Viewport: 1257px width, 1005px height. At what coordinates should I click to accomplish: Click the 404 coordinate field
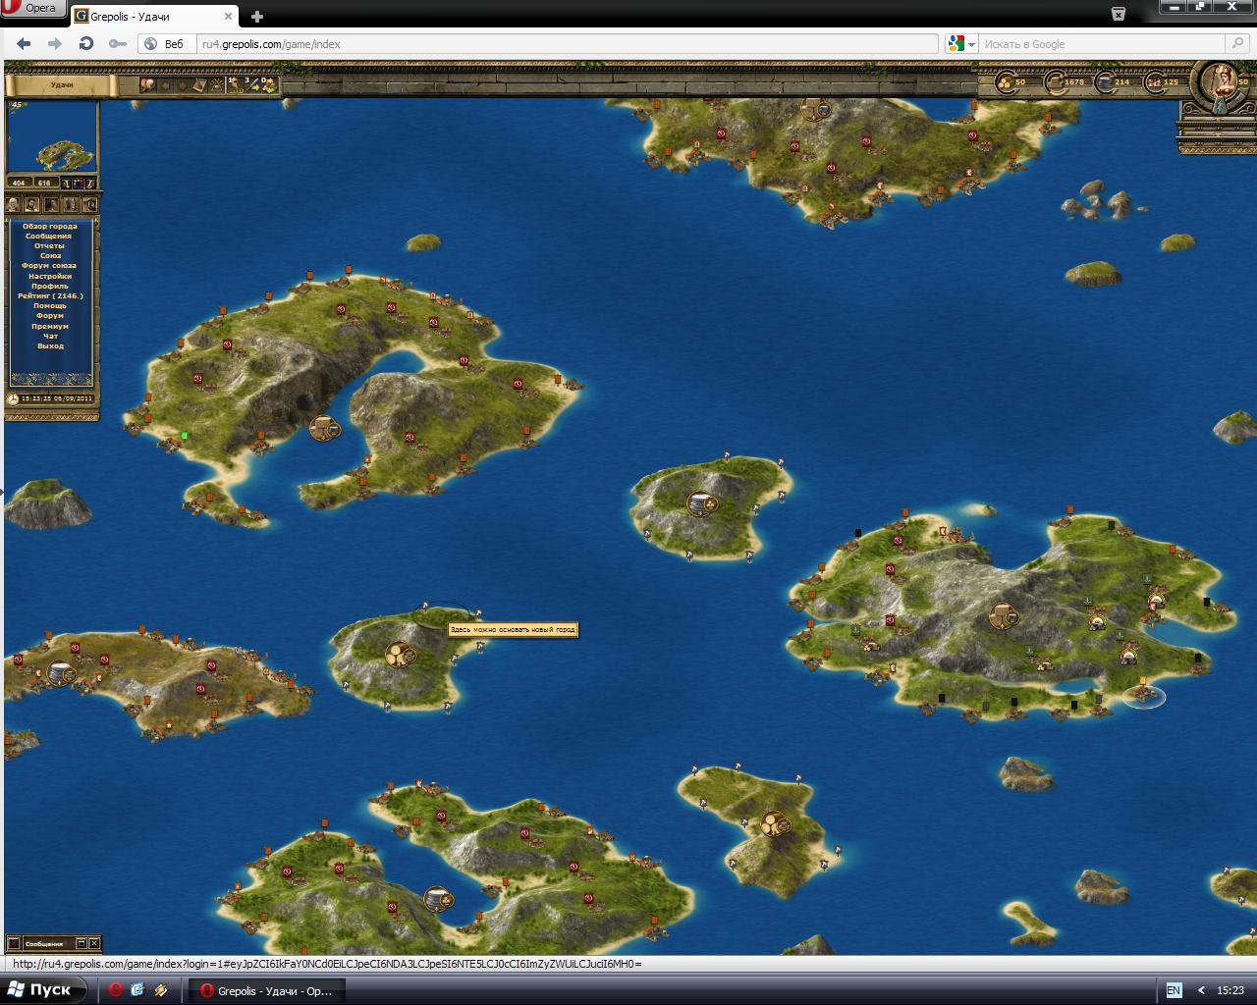coord(19,183)
